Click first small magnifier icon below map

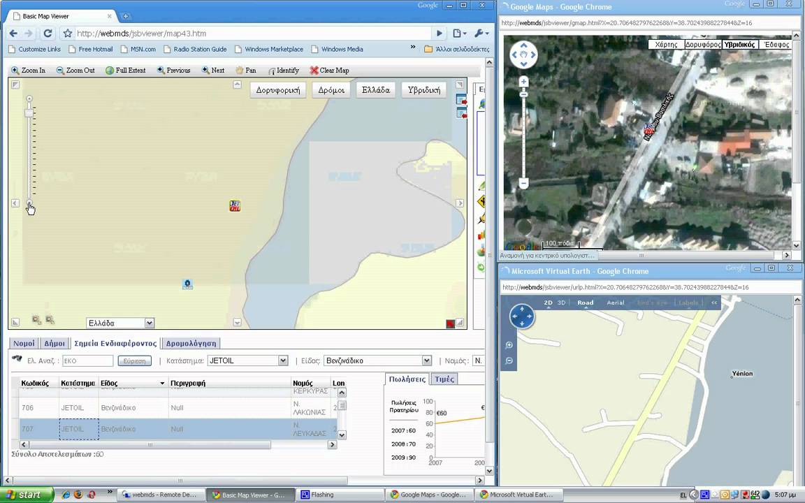(x=36, y=320)
